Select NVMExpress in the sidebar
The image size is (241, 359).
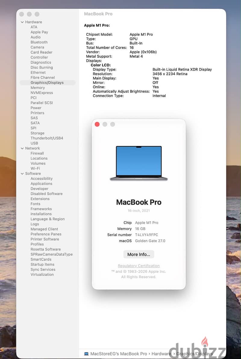click(x=42, y=93)
